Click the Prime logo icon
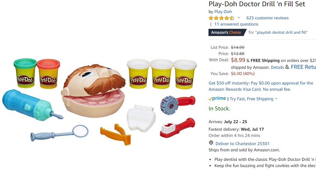The width and height of the screenshot is (316, 170). click(x=217, y=99)
